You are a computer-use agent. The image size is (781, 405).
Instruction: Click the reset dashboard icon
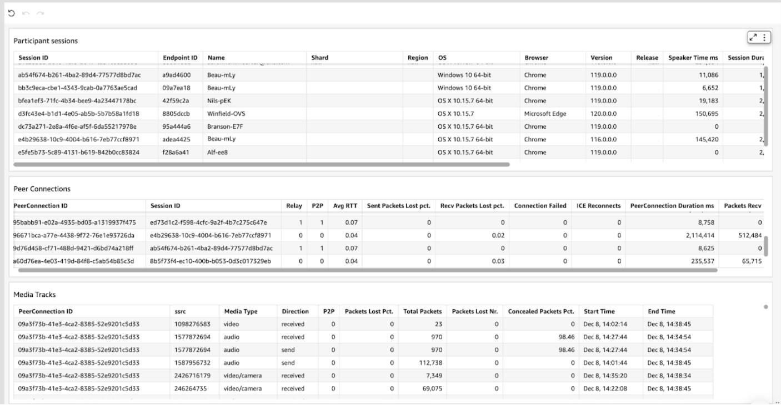tap(11, 12)
